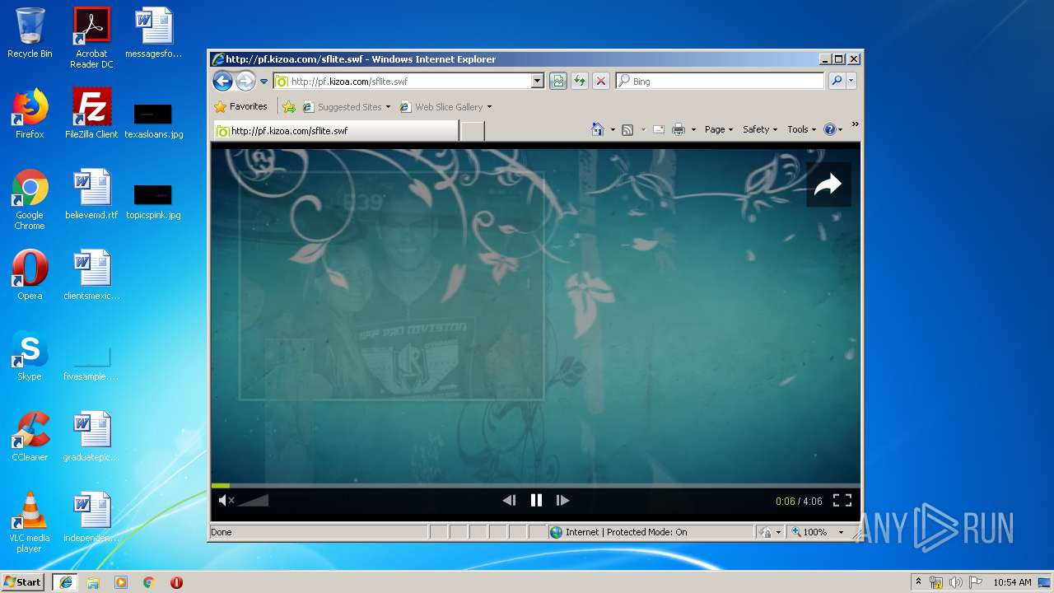This screenshot has width=1054, height=593.
Task: Go to the Home page
Action: 598,129
